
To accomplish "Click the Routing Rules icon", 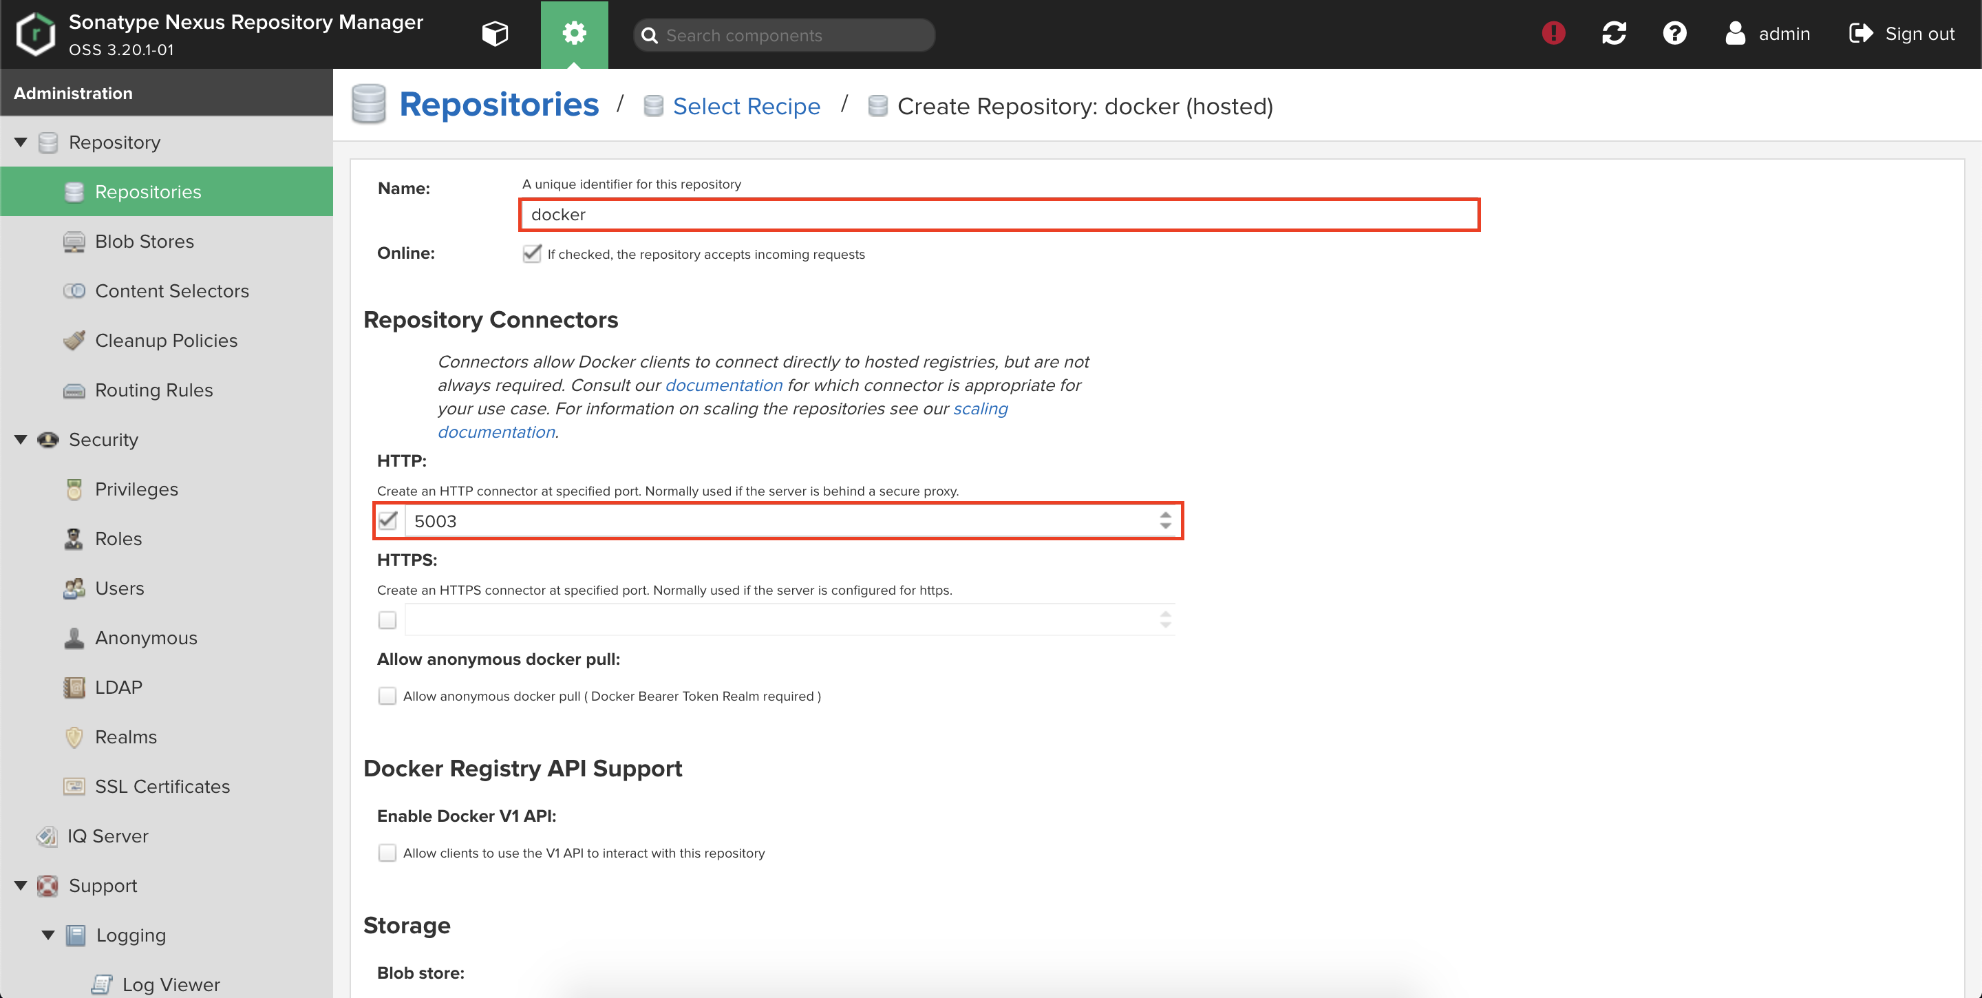I will [x=74, y=390].
